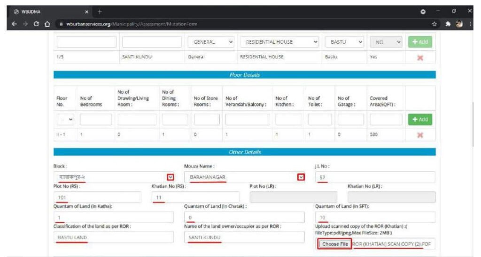Screen dimensions: 481x257
Task: Open the NO dropdown beside BASTU
Action: 386,42
